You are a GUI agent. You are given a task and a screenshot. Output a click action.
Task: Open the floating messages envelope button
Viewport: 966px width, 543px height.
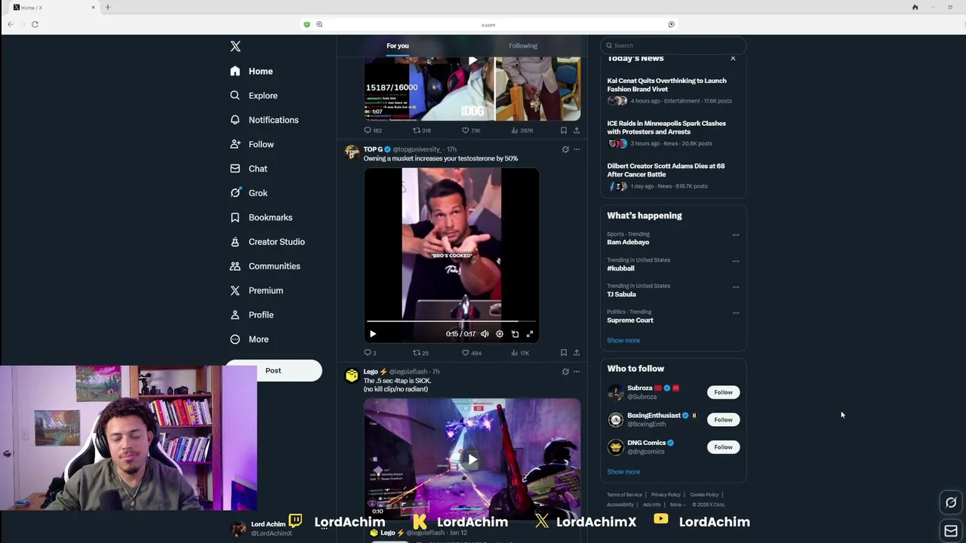tap(951, 531)
